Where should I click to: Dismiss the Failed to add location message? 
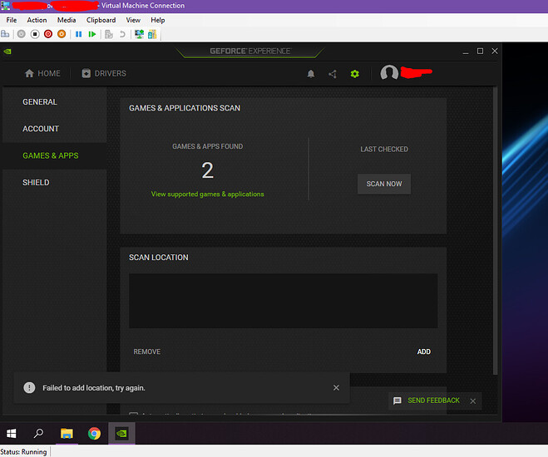(336, 388)
